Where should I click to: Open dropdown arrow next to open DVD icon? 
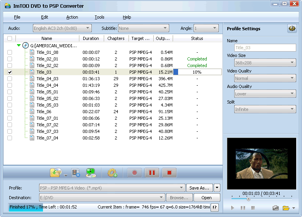(66, 176)
